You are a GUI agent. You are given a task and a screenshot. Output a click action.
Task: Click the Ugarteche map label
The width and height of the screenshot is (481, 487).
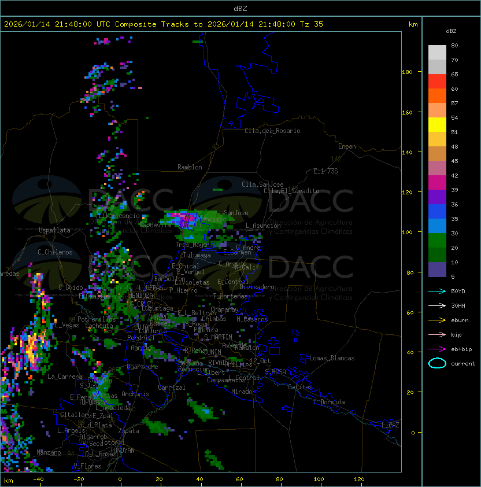pos(143,367)
